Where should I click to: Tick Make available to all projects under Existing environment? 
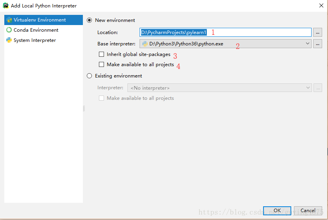(x=102, y=98)
